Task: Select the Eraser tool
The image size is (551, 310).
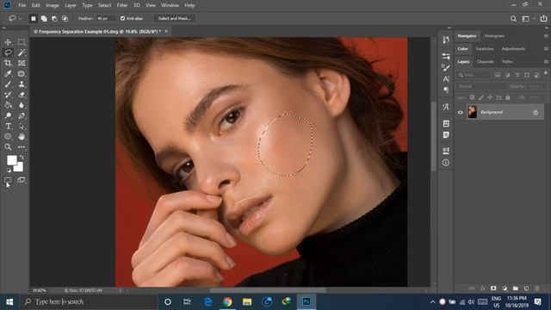Action: [x=22, y=95]
